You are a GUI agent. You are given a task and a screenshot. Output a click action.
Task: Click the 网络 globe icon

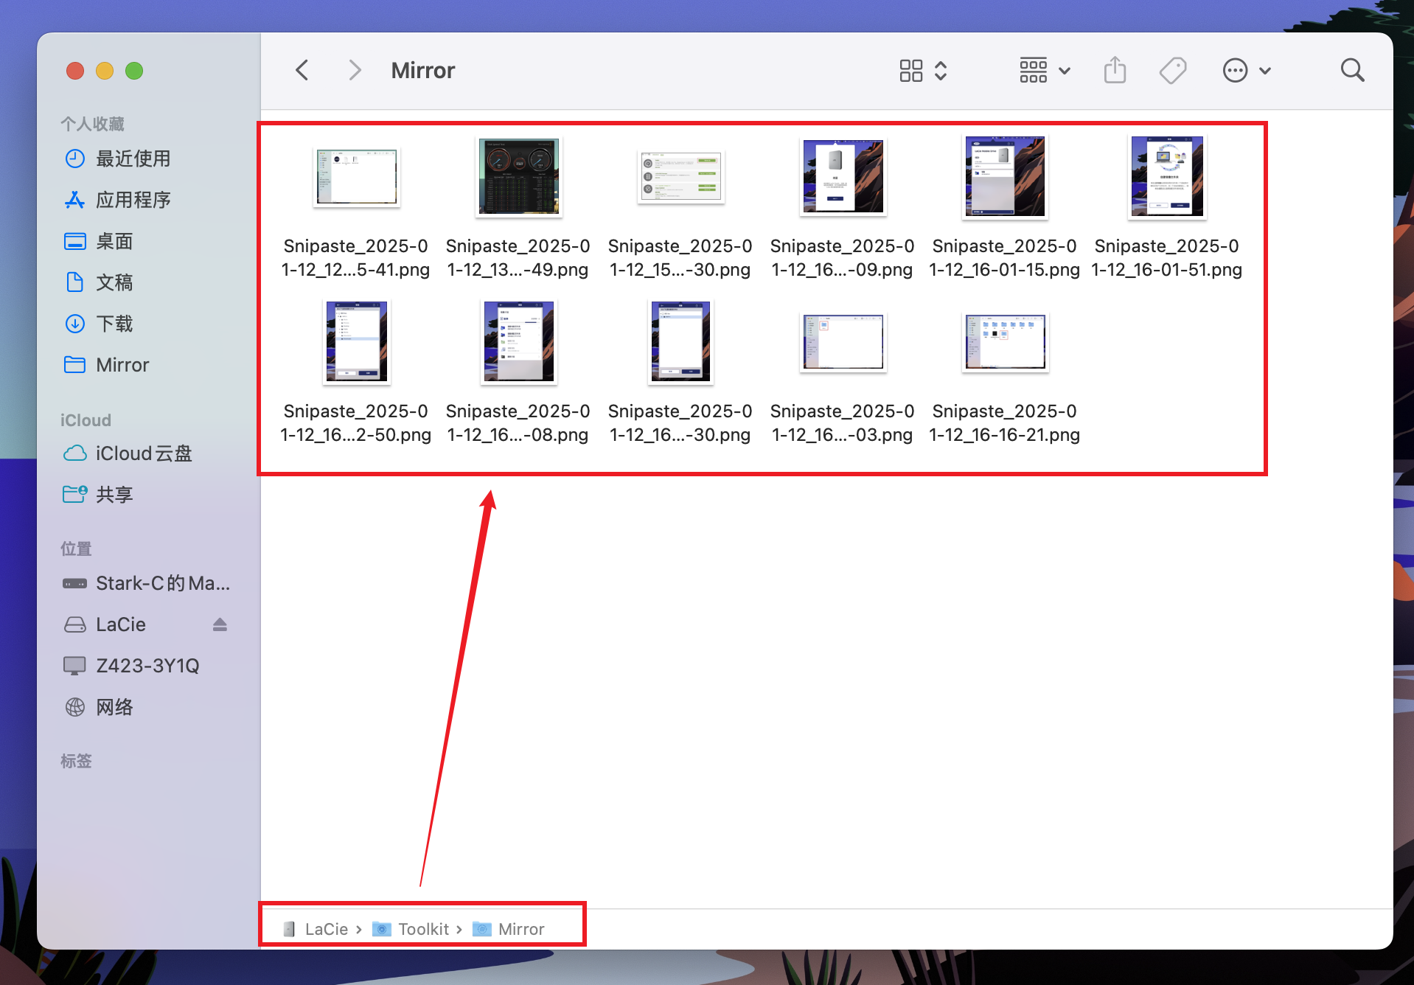point(74,707)
